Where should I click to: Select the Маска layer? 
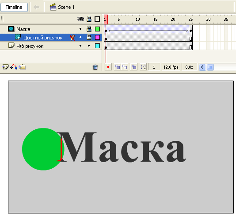(x=51, y=29)
